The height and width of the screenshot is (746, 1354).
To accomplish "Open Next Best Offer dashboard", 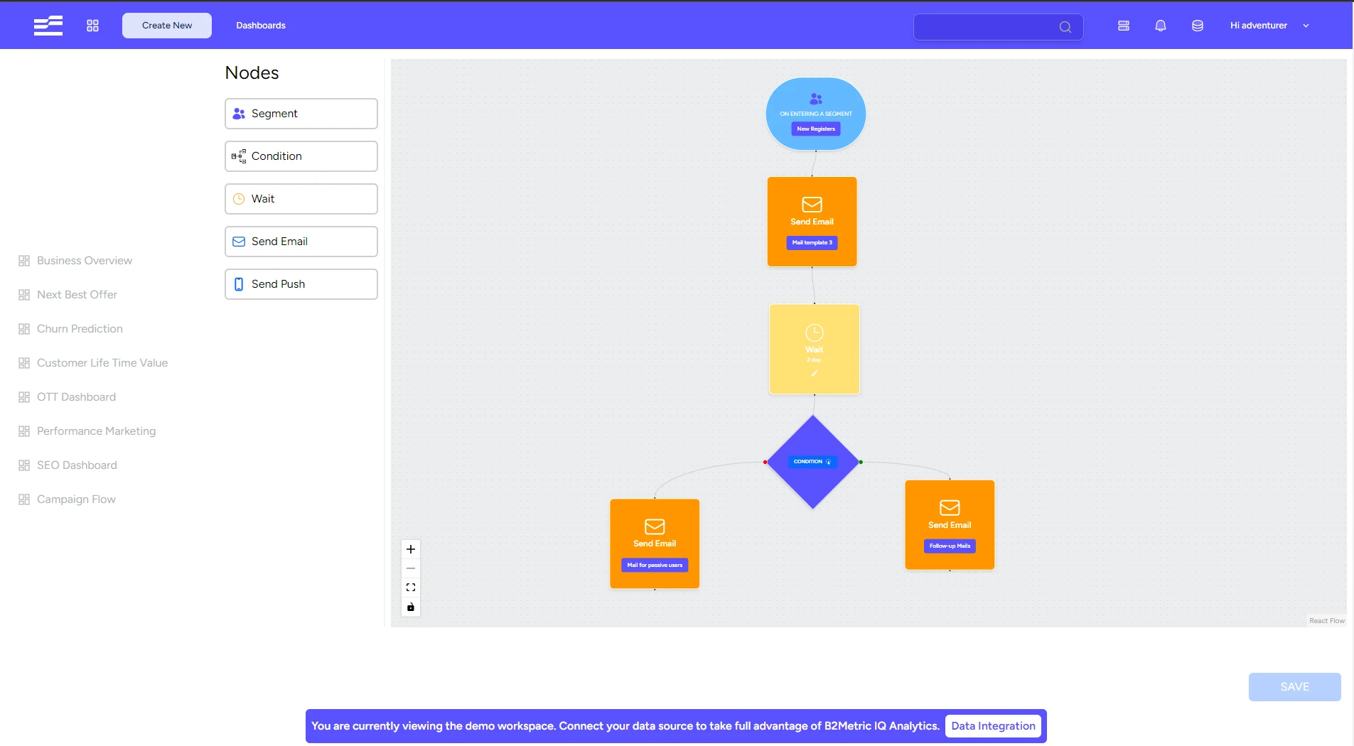I will 68,295.
